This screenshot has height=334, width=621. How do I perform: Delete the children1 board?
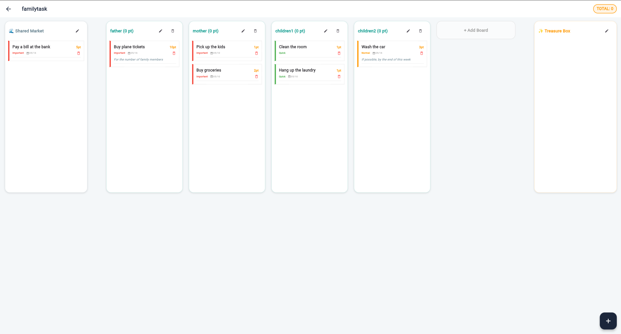(x=338, y=31)
